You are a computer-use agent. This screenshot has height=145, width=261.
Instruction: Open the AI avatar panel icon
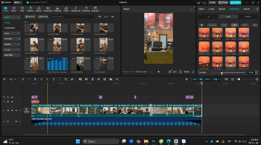point(95,9)
